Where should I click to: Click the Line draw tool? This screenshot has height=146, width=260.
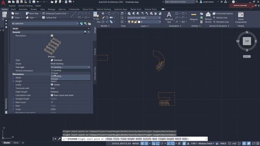[x=74, y=15]
